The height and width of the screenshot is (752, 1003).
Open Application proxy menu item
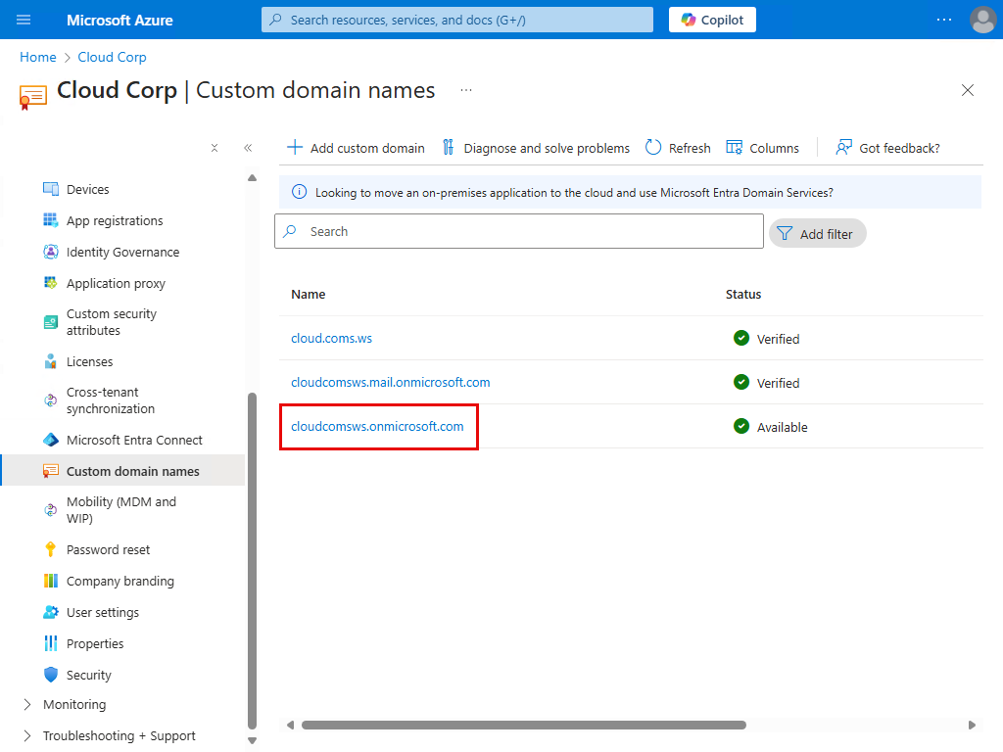tap(116, 283)
